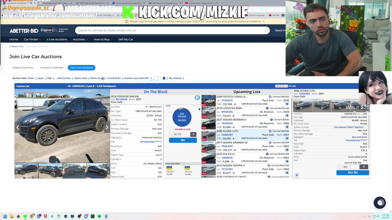
Task: Star the 2019 Lexus NX 300H lot
Action: [x=287, y=116]
